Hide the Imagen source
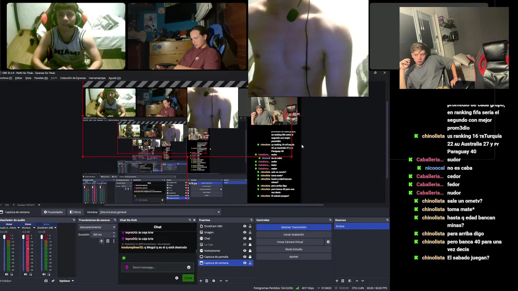The height and width of the screenshot is (291, 518). point(244,232)
